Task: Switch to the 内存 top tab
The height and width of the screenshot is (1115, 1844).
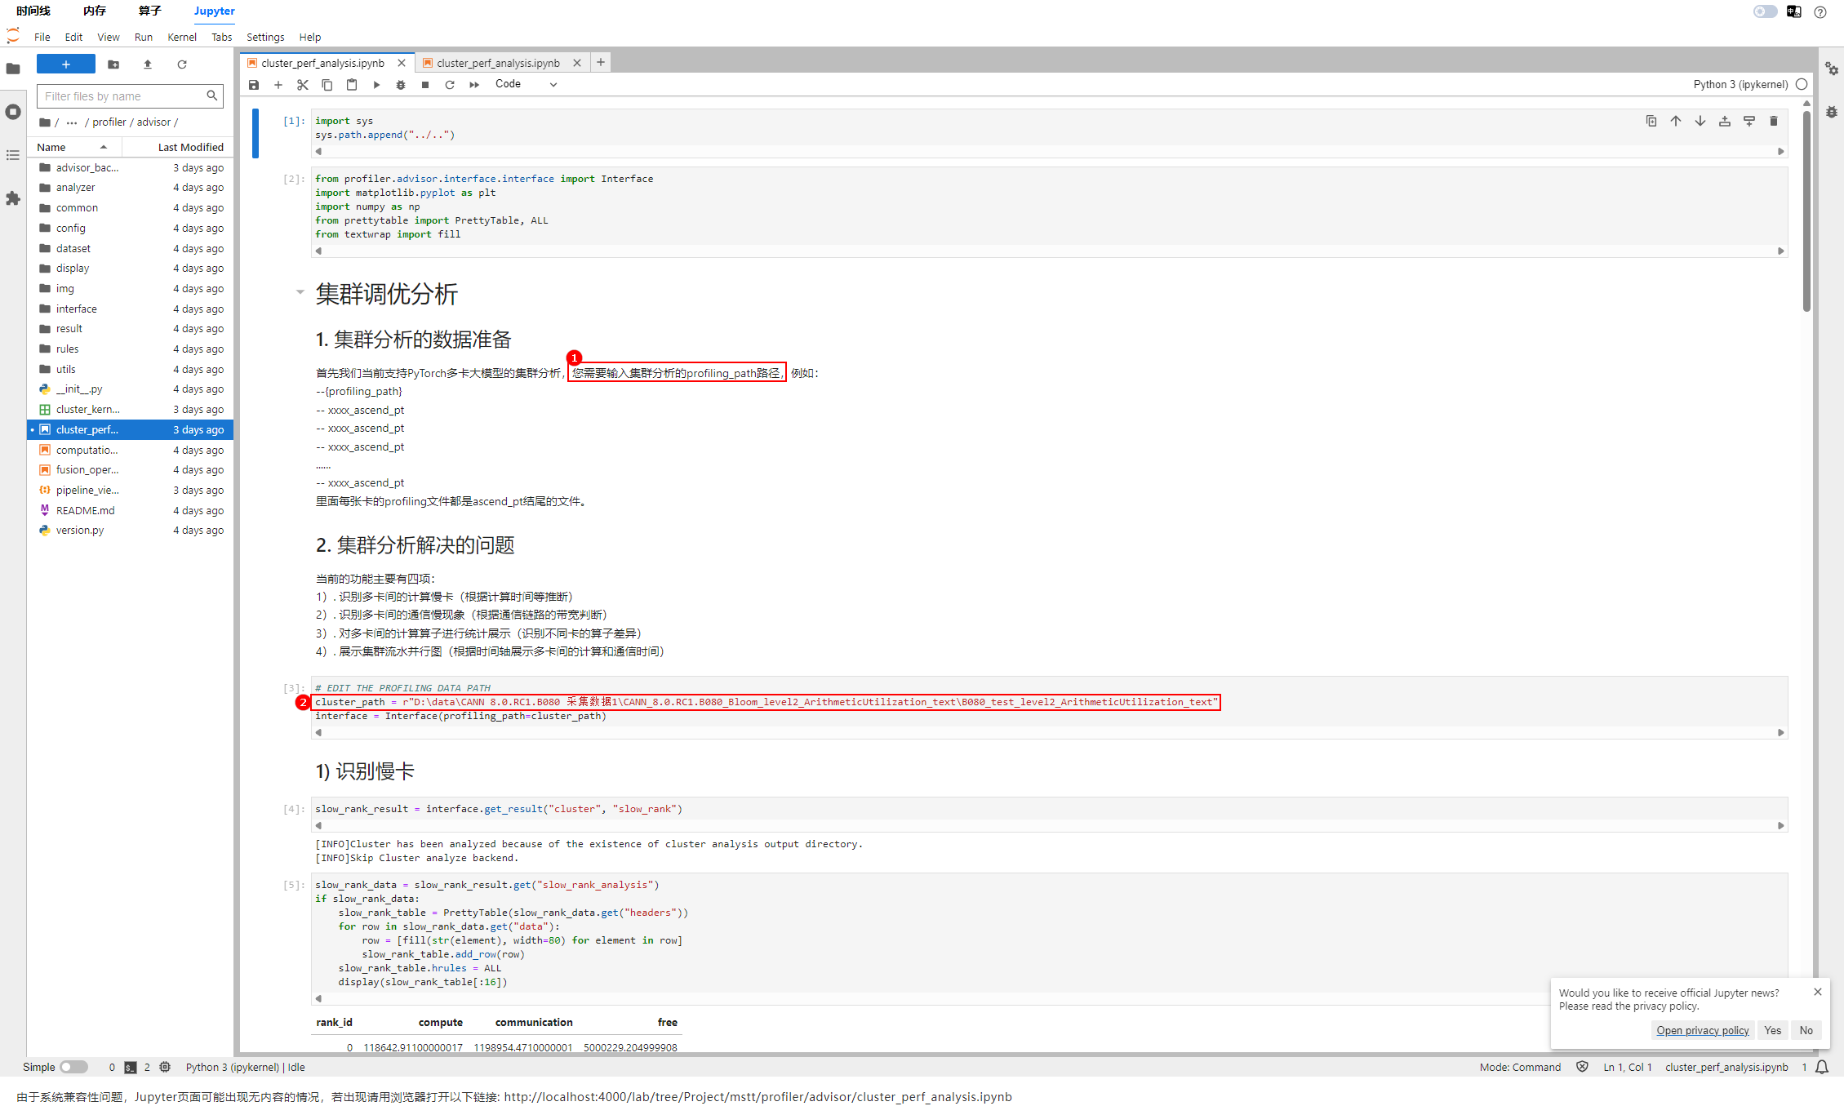Action: click(x=95, y=11)
